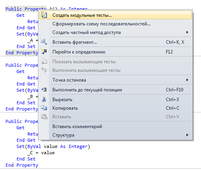Screen dimensions: 201x171
Task: Expand the 'Структура' submenu arrow
Action: click(187, 135)
